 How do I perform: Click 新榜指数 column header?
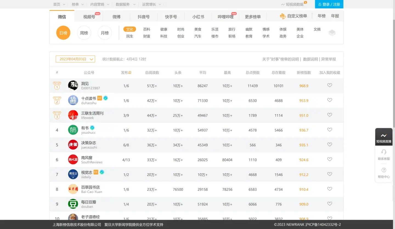click(304, 73)
